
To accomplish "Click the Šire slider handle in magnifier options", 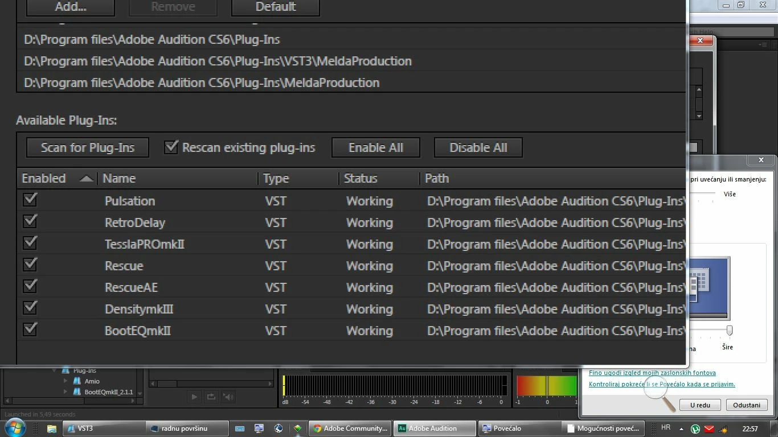I will coord(729,331).
